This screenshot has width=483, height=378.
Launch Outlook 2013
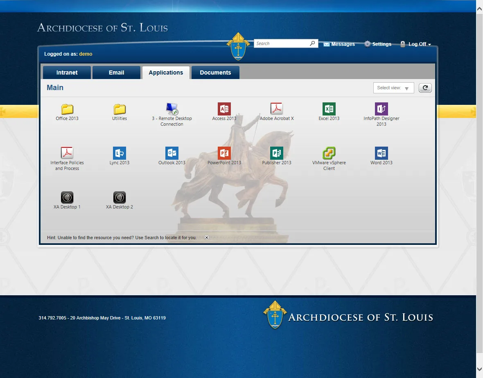[x=172, y=156]
